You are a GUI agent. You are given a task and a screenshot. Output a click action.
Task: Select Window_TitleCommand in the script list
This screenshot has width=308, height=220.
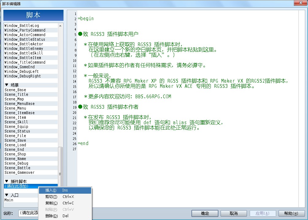[x=31, y=62]
